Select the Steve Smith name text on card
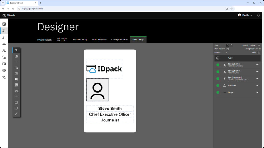The height and width of the screenshot is (148, 264). [x=110, y=109]
